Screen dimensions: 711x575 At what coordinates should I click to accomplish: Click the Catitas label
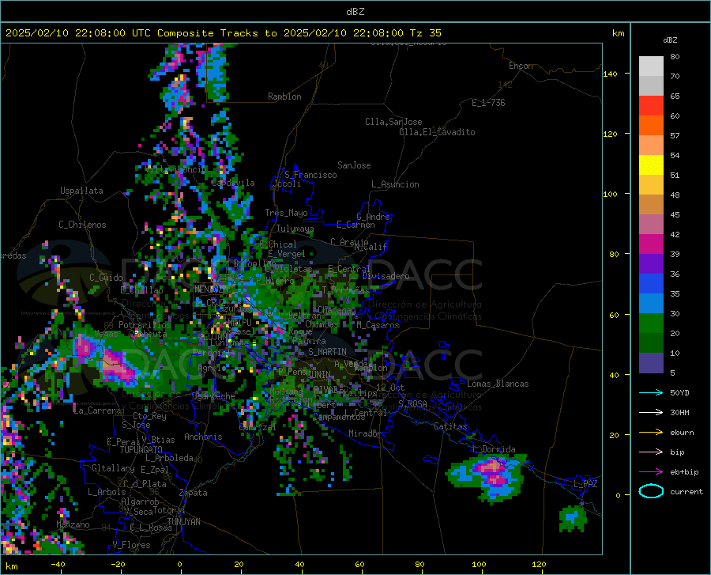[x=450, y=426]
